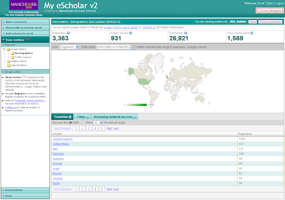The height and width of the screenshot is (200, 285).
Task: Click the Countries tab help icon
Action: pyautogui.click(x=70, y=117)
